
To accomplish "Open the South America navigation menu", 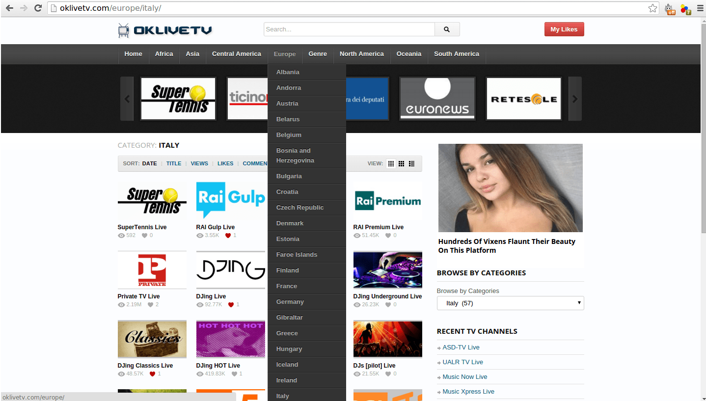I will coord(457,54).
